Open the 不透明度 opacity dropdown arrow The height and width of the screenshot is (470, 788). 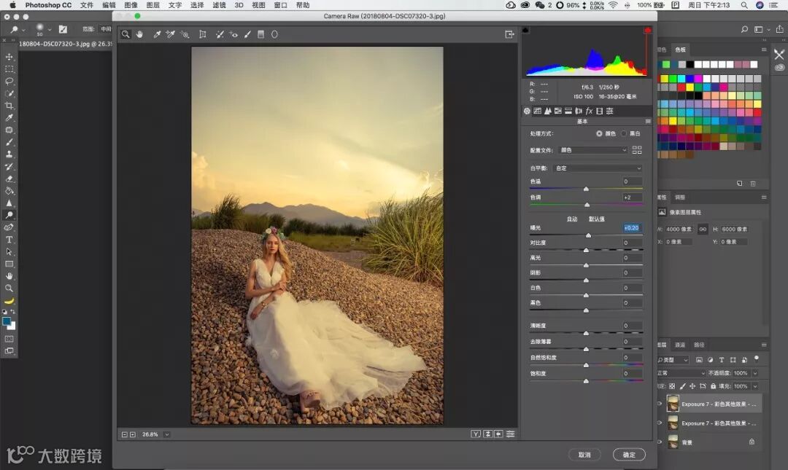(x=754, y=373)
